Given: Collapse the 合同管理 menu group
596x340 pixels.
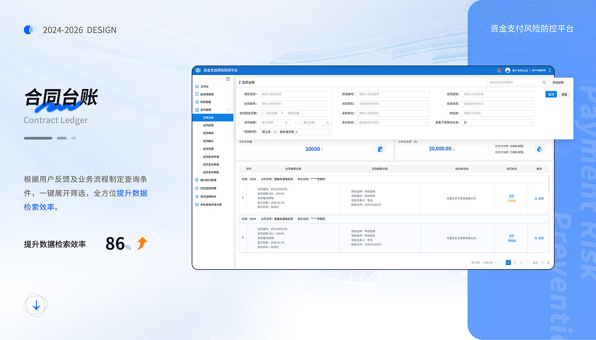Looking at the screenshot, I should (x=228, y=110).
